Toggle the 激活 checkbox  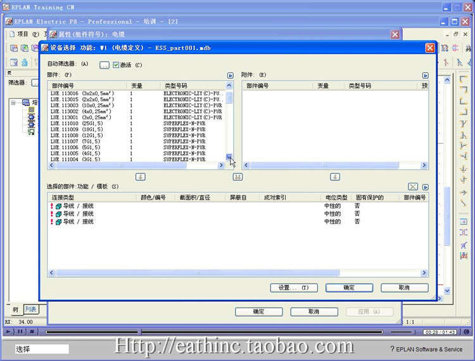pyautogui.click(x=116, y=65)
